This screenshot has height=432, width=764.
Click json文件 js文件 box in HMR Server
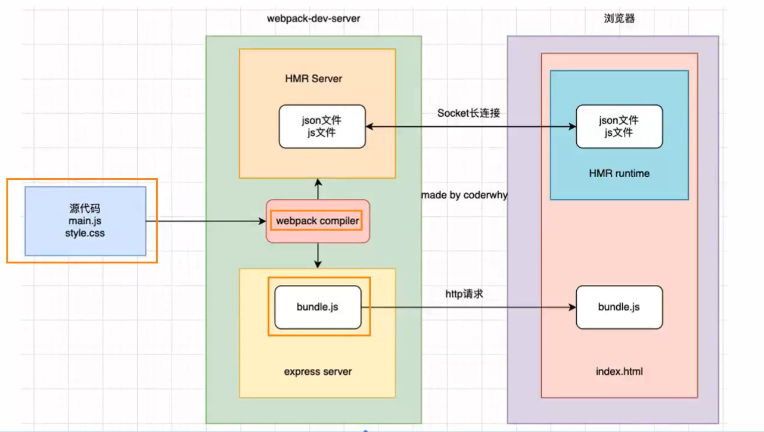tap(322, 126)
